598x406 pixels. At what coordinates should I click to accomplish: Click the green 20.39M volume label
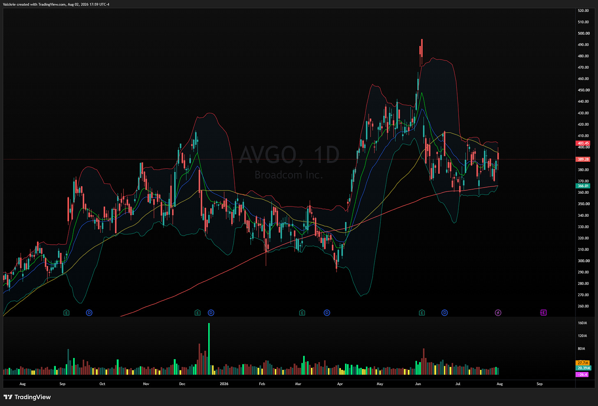click(584, 368)
